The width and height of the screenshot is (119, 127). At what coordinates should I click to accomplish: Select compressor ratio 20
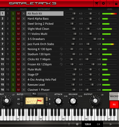click(22, 99)
